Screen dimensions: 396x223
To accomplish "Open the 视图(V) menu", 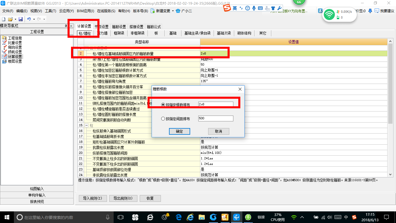I will point(36,11).
